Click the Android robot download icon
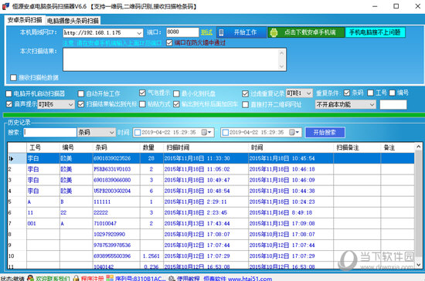 [x=274, y=32]
